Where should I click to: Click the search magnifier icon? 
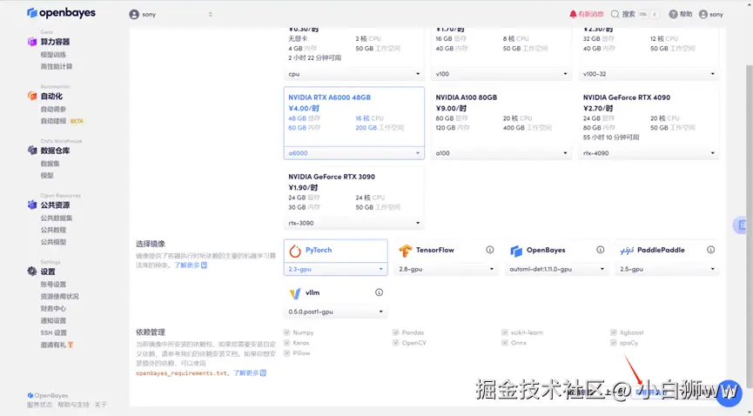click(615, 15)
